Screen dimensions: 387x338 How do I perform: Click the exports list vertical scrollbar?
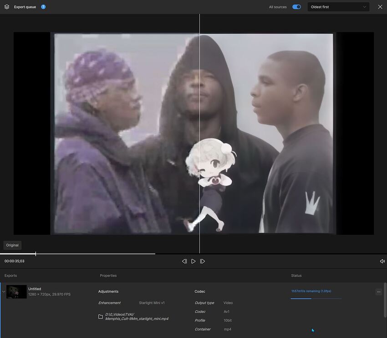click(x=385, y=300)
